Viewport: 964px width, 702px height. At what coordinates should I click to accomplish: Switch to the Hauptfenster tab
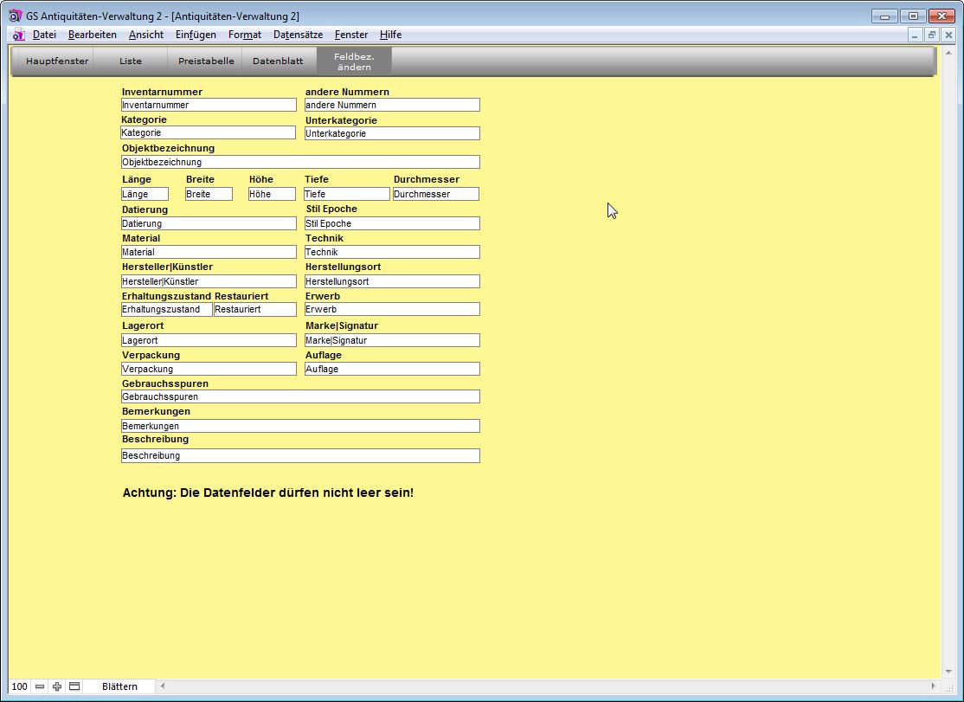(57, 61)
